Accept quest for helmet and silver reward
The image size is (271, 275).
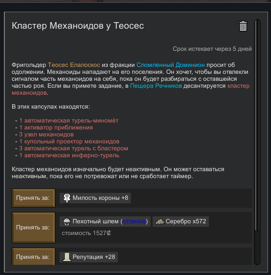pos(33,227)
